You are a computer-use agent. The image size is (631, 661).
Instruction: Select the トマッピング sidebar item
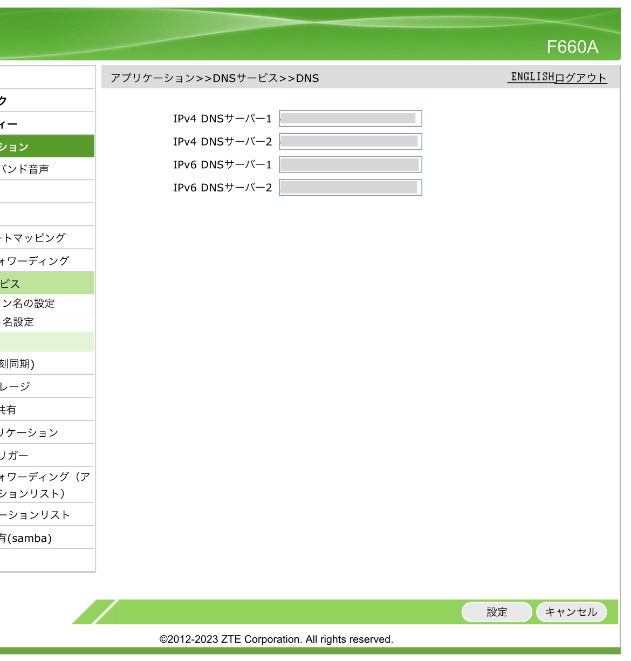(x=47, y=238)
